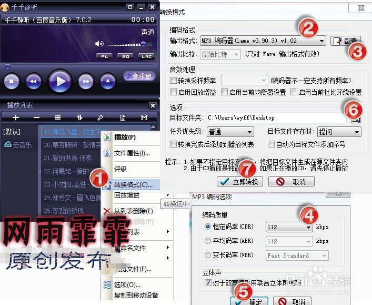Image resolution: width=372 pixels, height=305 pixels.
Task: Enable 启用当前杜比环绕设置 checkbox
Action: pos(294,92)
